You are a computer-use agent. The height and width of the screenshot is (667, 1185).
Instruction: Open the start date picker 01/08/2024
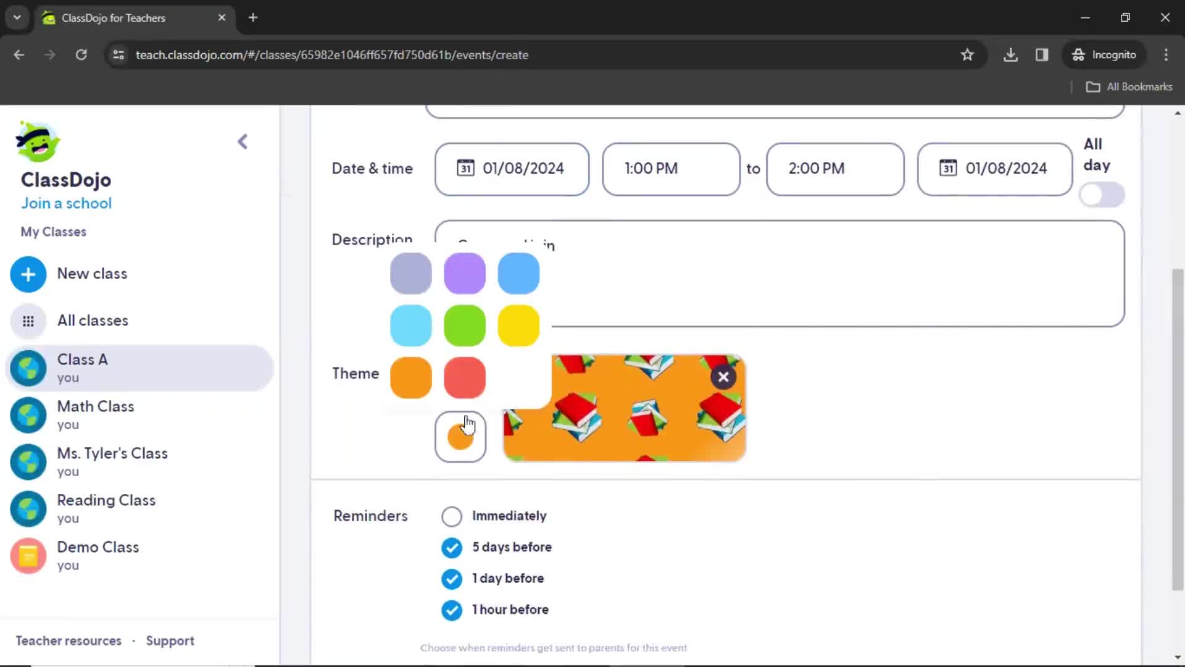(512, 169)
